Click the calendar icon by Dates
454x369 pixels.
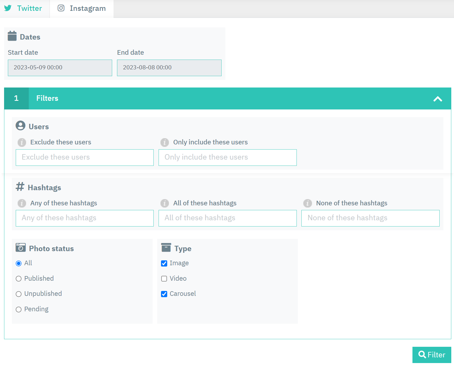pos(12,36)
